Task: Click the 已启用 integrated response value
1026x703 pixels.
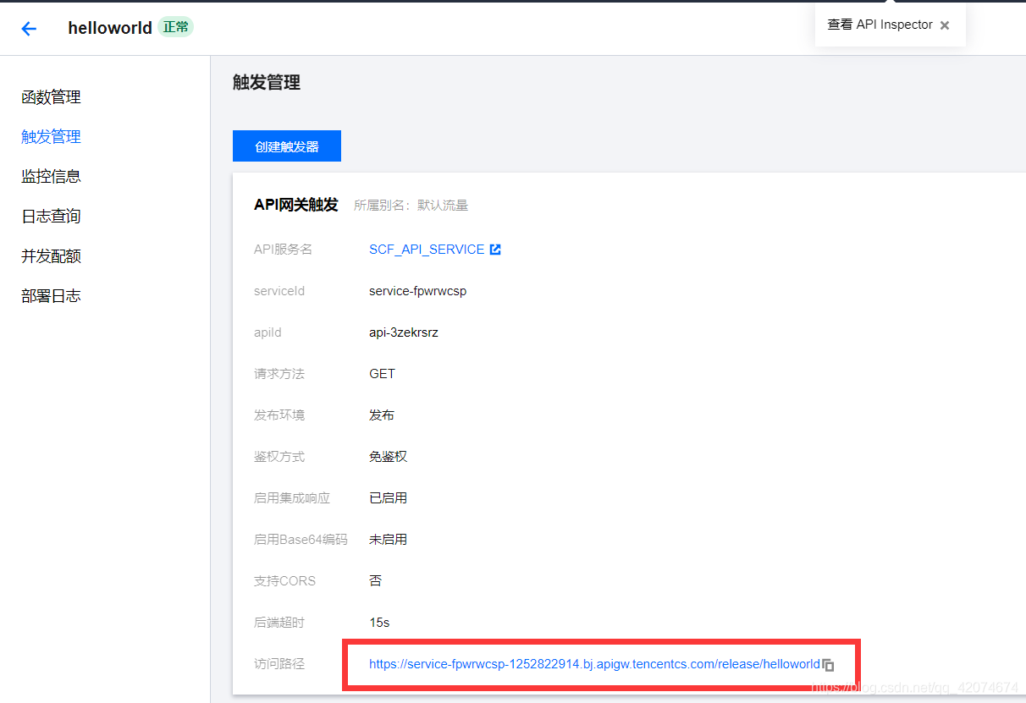Action: click(388, 497)
